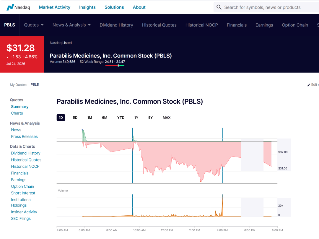
Task: Select the 1D chart range
Action: pyautogui.click(x=61, y=118)
